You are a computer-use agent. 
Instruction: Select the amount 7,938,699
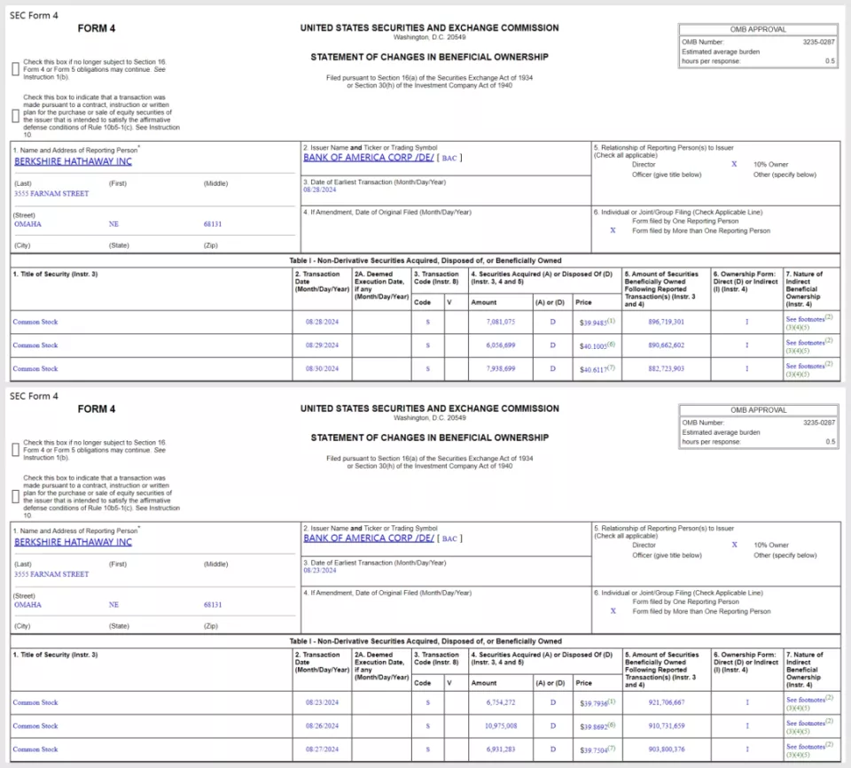[500, 368]
